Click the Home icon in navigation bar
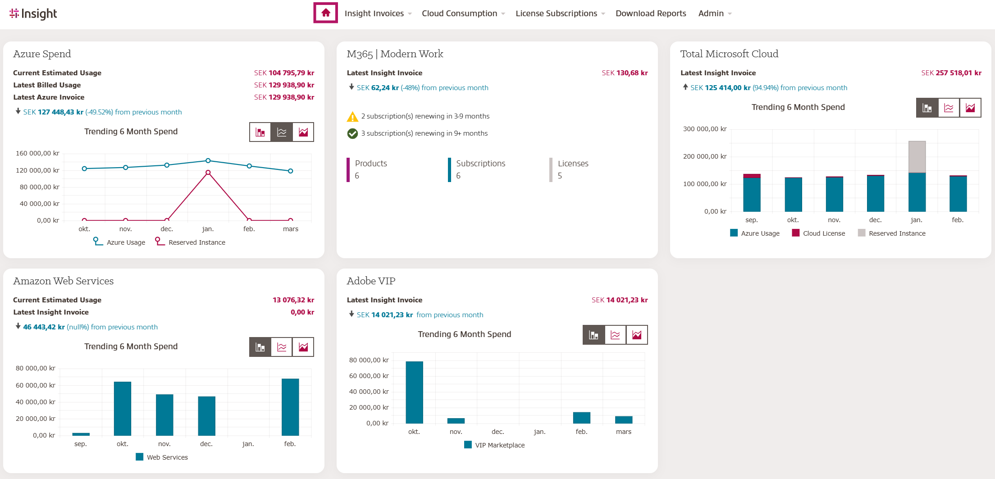 coord(325,13)
